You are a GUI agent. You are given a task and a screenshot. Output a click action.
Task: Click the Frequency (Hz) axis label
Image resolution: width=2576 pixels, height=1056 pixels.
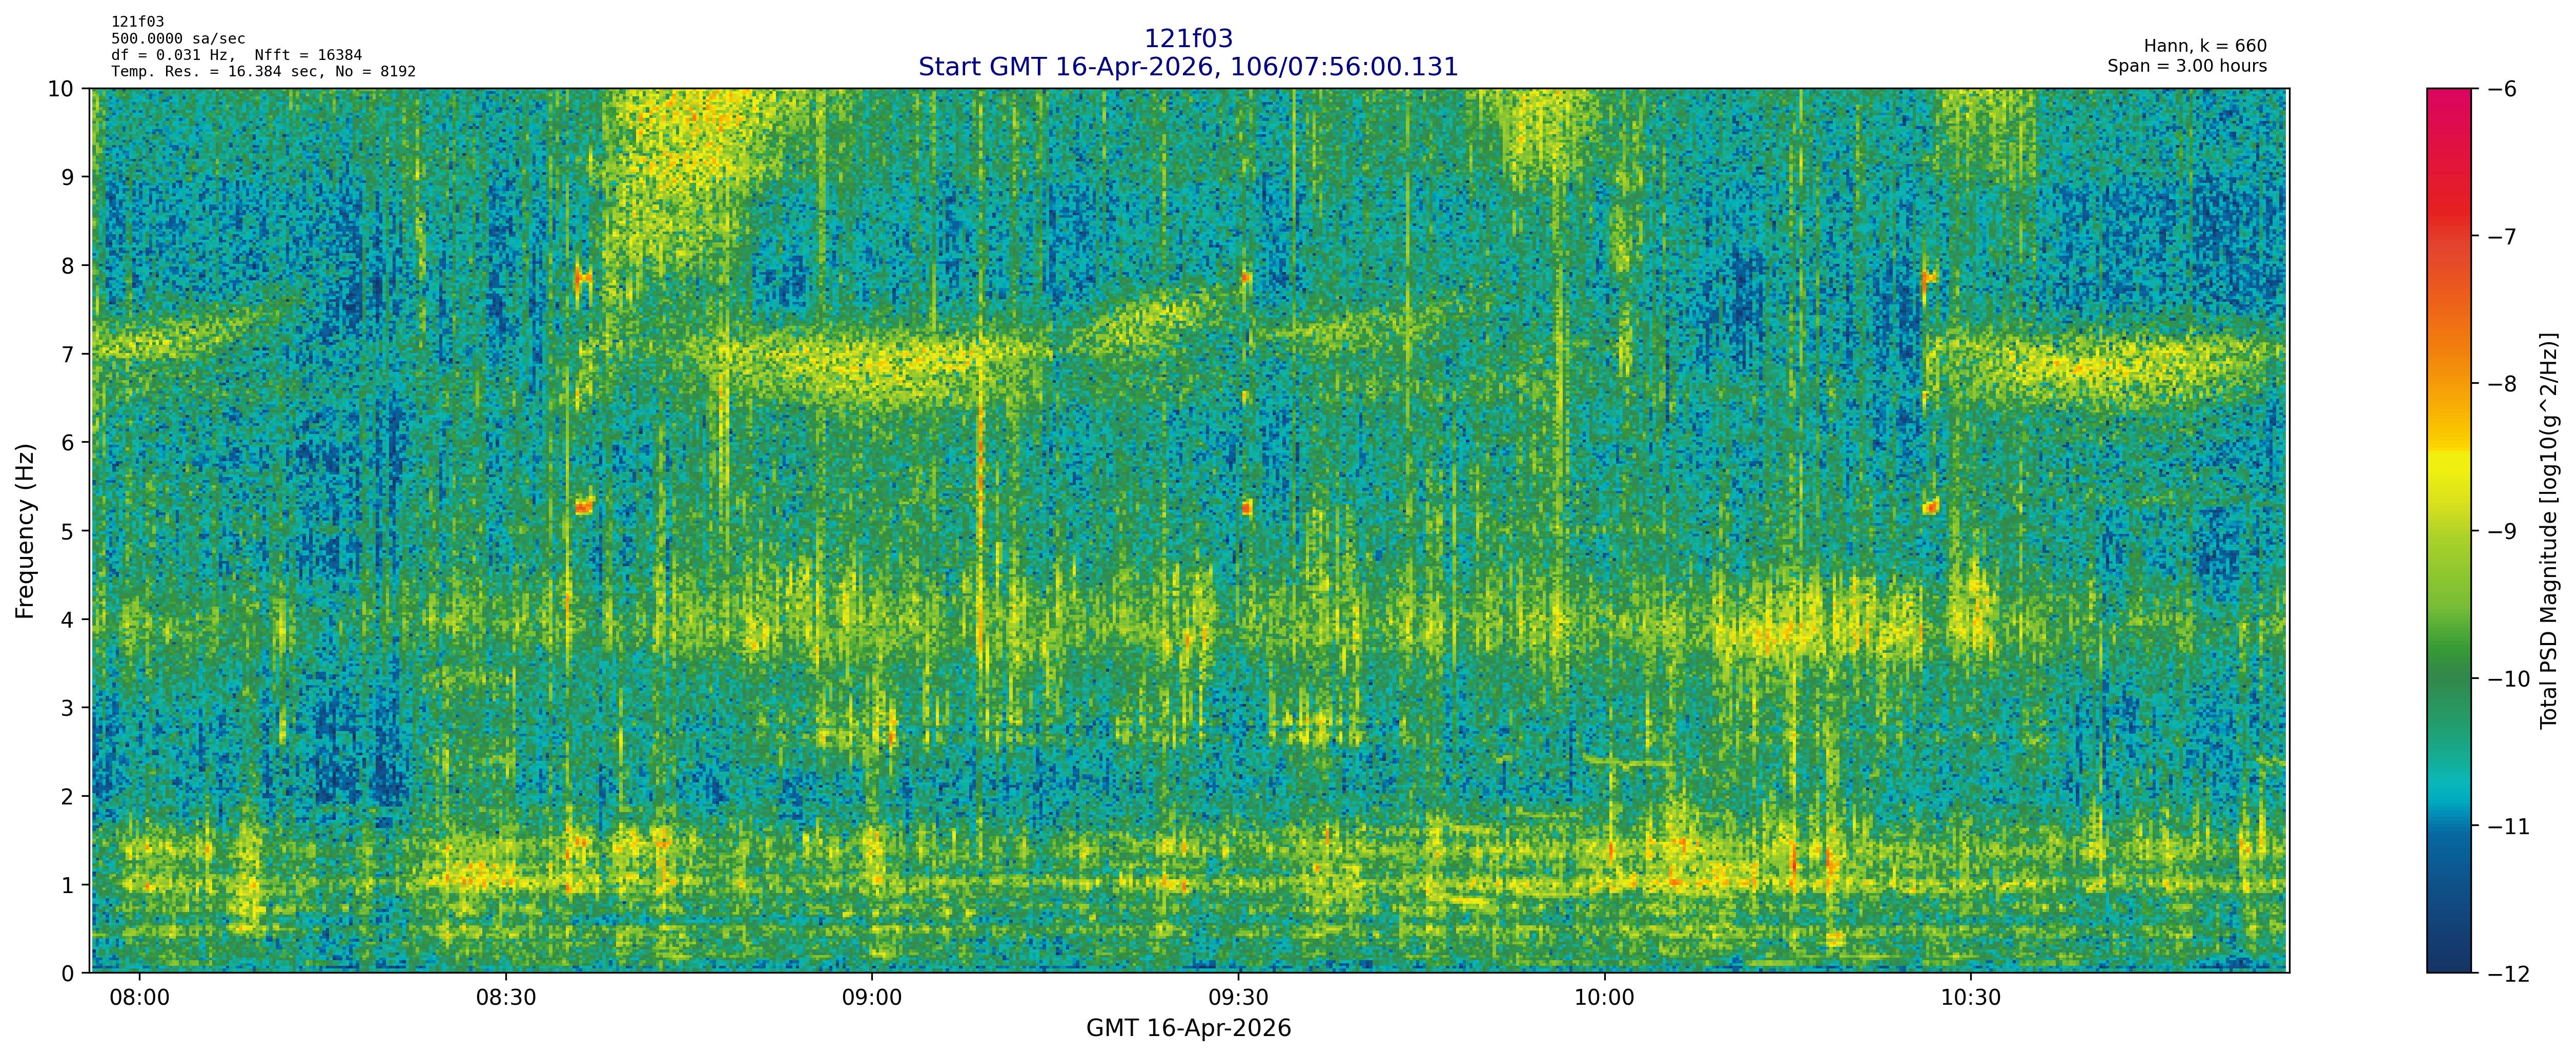pyautogui.click(x=25, y=531)
